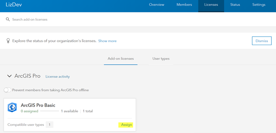Toggle Prevent members from taking ArcGIS Pro offline

(x=8, y=90)
